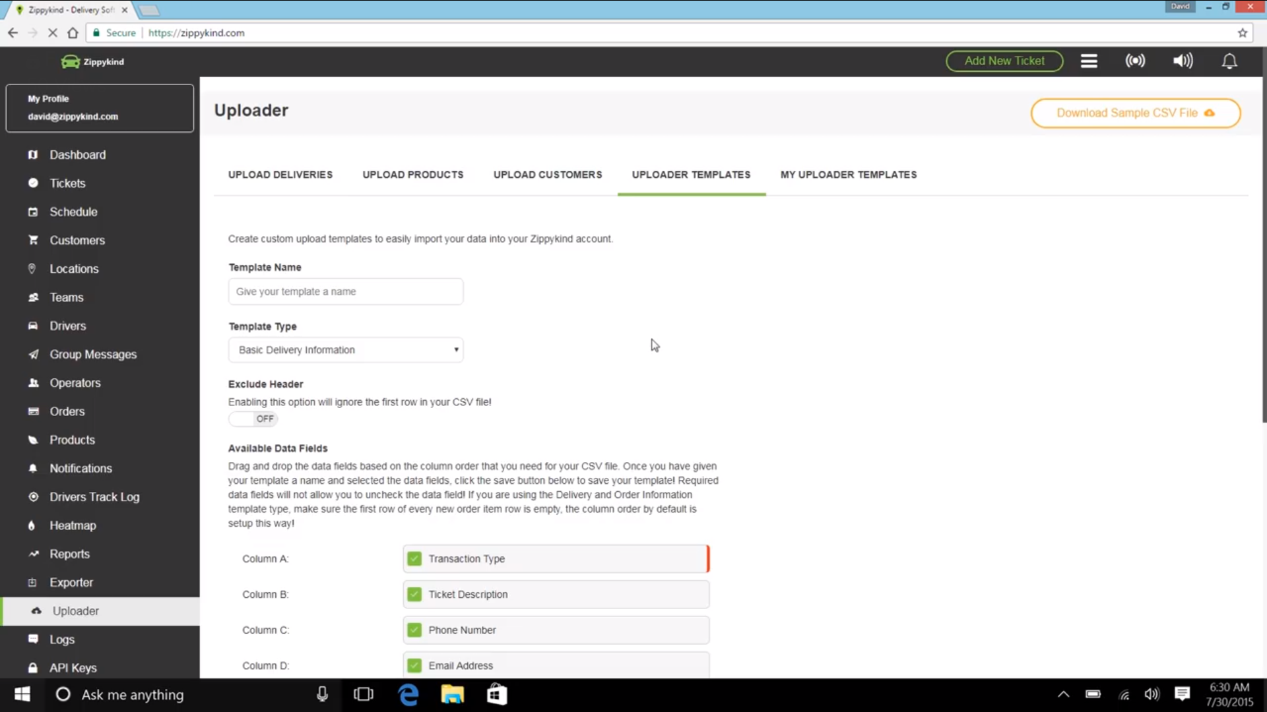Screen dimensions: 1267x712
Task: Open My Profile box in sidebar
Action: pyautogui.click(x=100, y=107)
